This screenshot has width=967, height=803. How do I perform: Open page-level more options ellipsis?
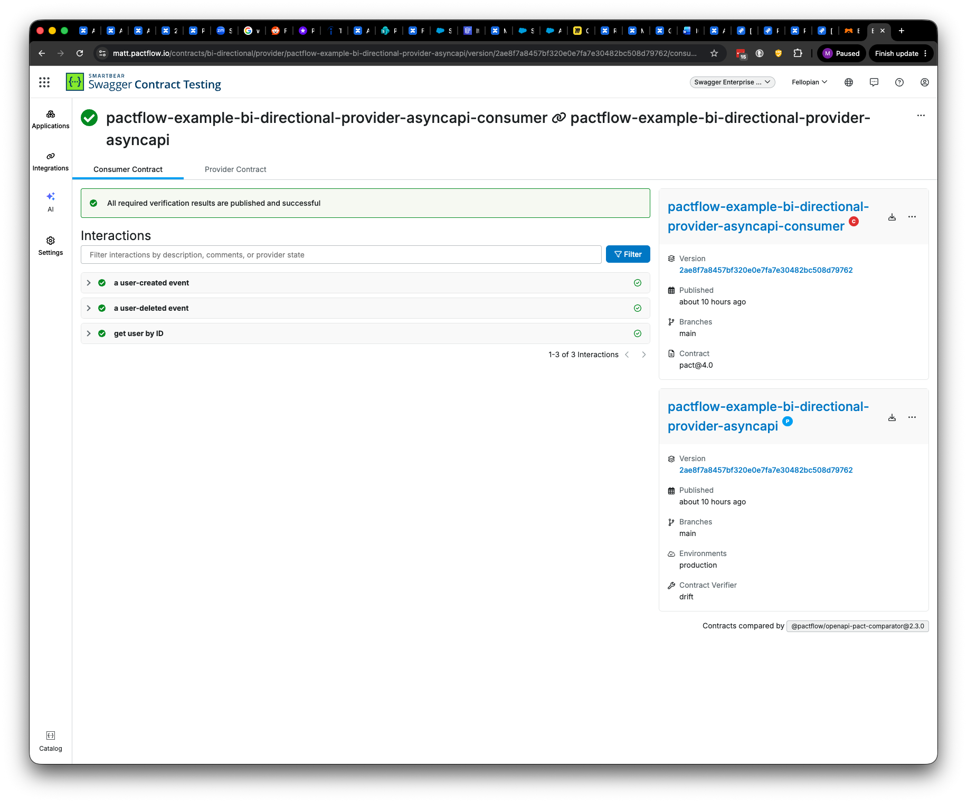(x=921, y=116)
